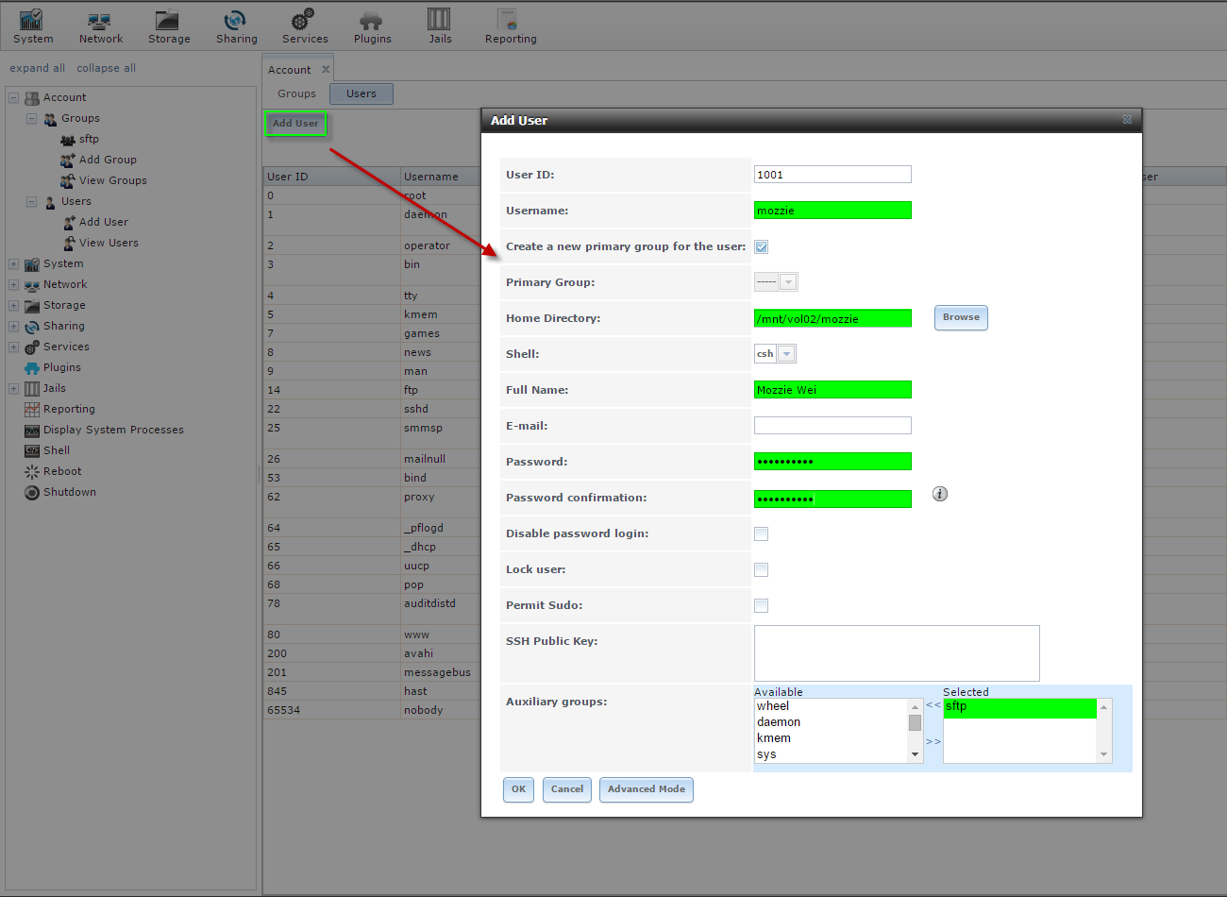Click the Advanced Mode button
This screenshot has height=897, width=1227.
[x=647, y=789]
